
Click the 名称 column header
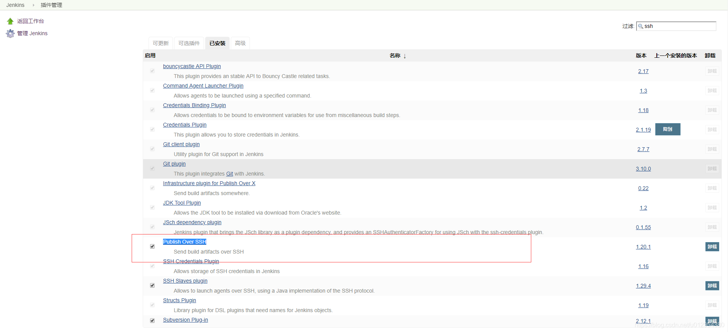395,55
